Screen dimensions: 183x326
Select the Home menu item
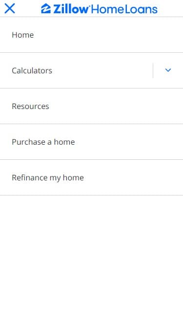point(92,35)
